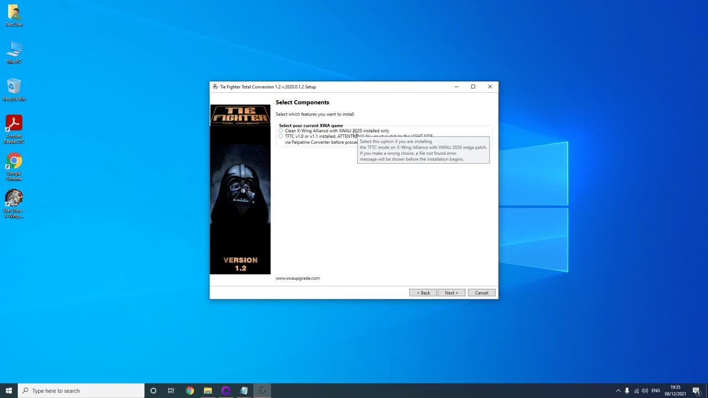Click the Back button in the installer
The image size is (708, 398).
(423, 292)
